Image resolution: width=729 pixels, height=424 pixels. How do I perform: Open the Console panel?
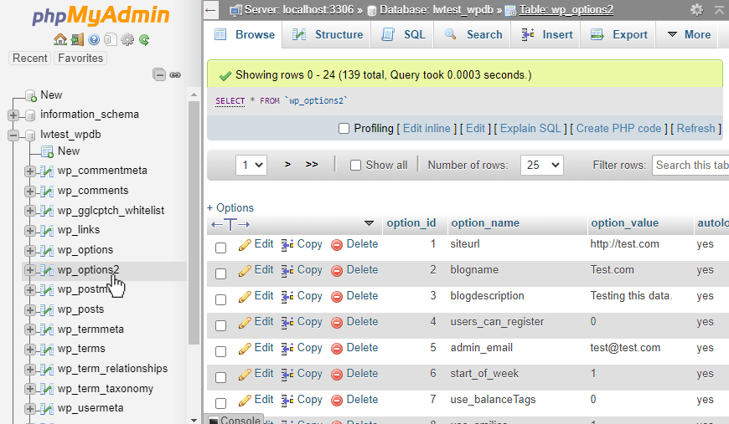pyautogui.click(x=235, y=419)
